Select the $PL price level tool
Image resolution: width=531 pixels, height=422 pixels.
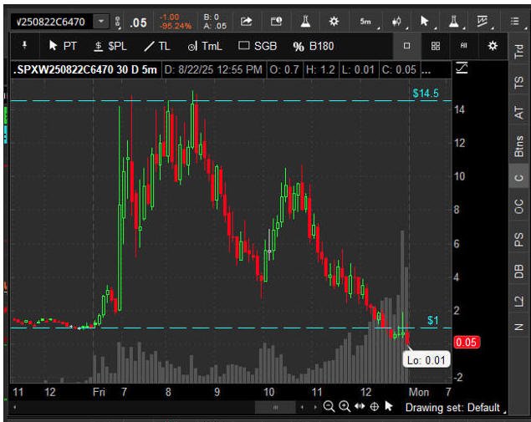(x=110, y=46)
